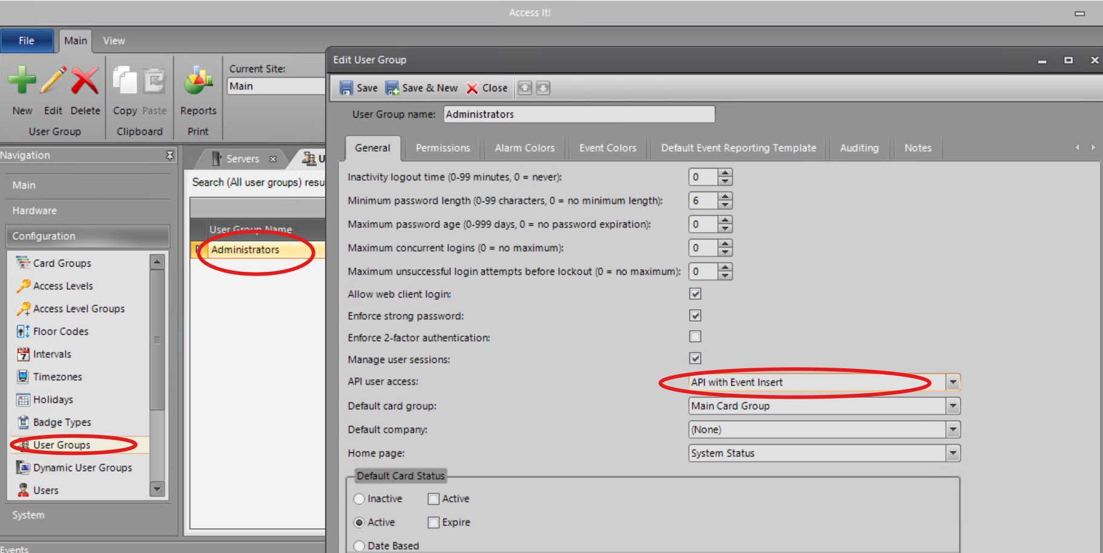1103x553 pixels.
Task: Expand the Default card group dropdown
Action: 953,406
